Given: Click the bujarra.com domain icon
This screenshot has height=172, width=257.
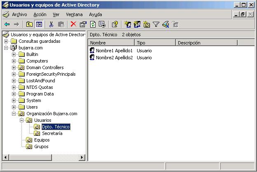Looking at the screenshot, I should (14, 48).
